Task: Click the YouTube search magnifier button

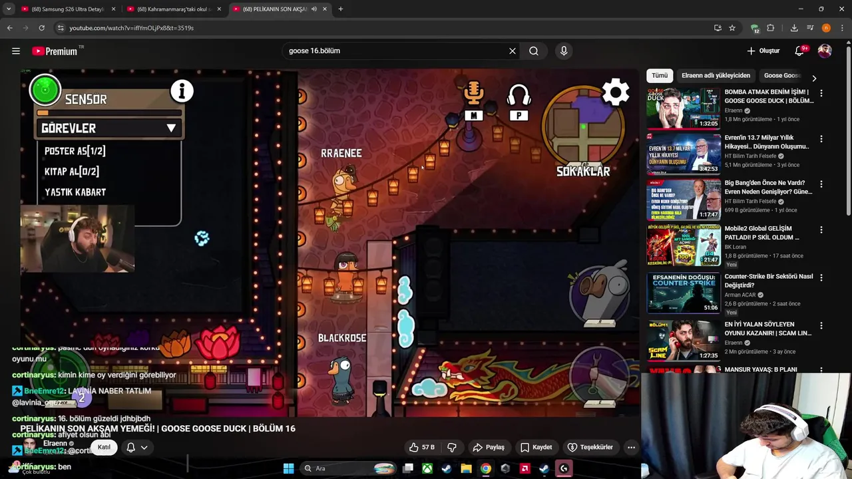Action: pyautogui.click(x=534, y=51)
